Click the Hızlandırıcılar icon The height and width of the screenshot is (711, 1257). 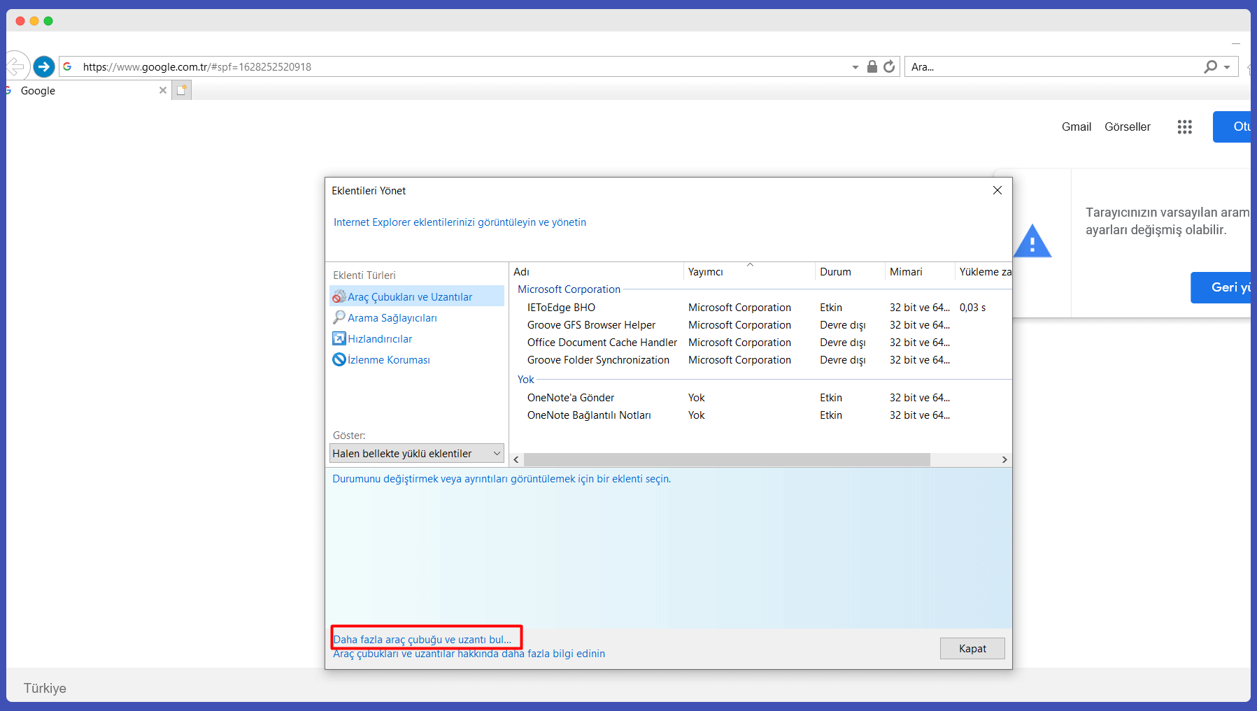pos(339,338)
